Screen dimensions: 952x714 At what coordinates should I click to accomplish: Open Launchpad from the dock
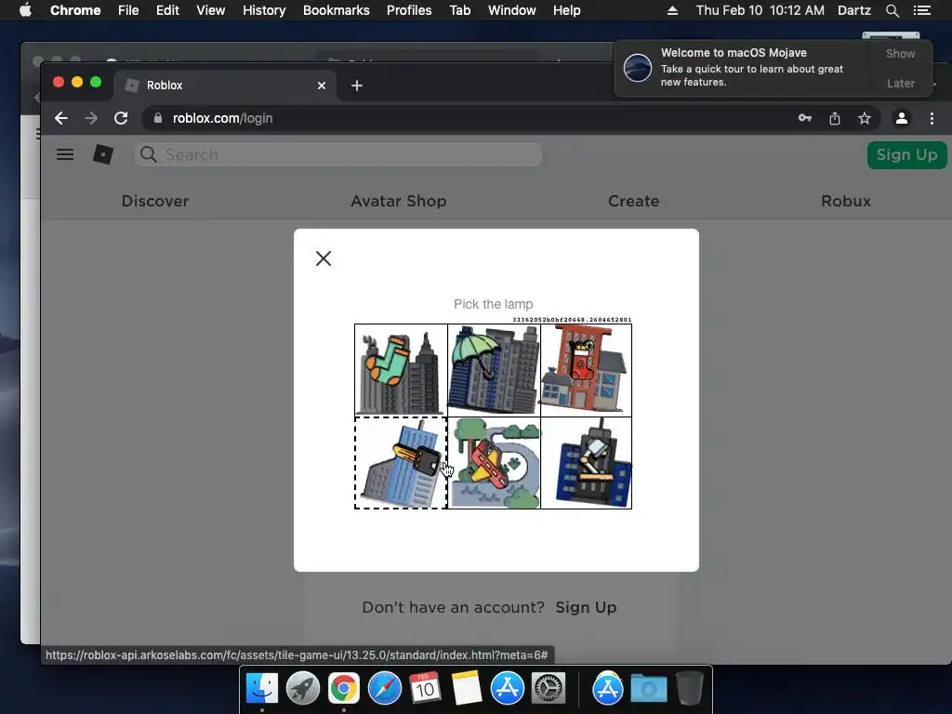click(x=303, y=689)
